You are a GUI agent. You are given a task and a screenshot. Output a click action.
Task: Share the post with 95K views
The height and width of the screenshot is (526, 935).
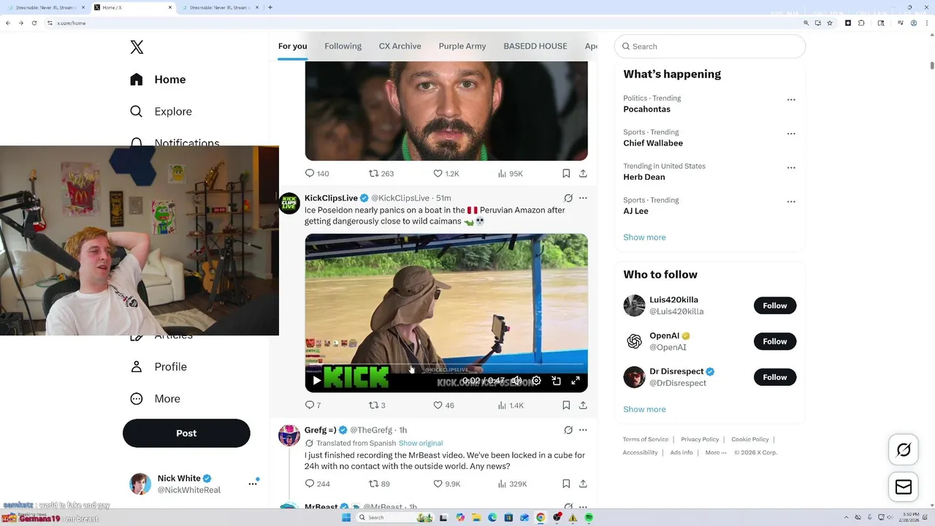point(583,174)
